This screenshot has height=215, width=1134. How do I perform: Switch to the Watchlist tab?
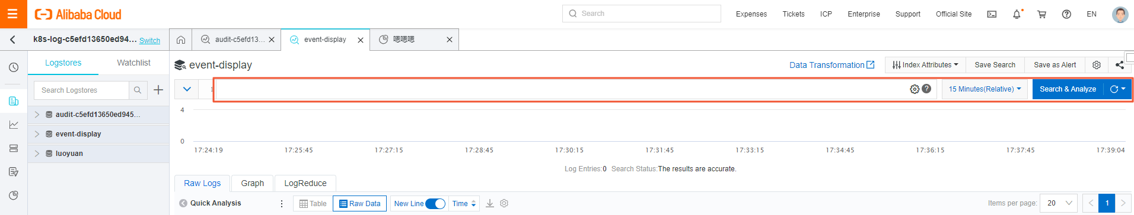pos(133,63)
